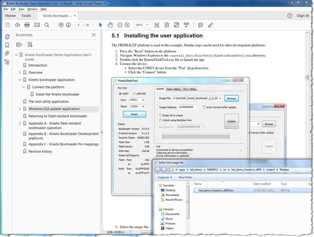Open the Edit menu
The height and width of the screenshot is (237, 314).
(x=13, y=9)
